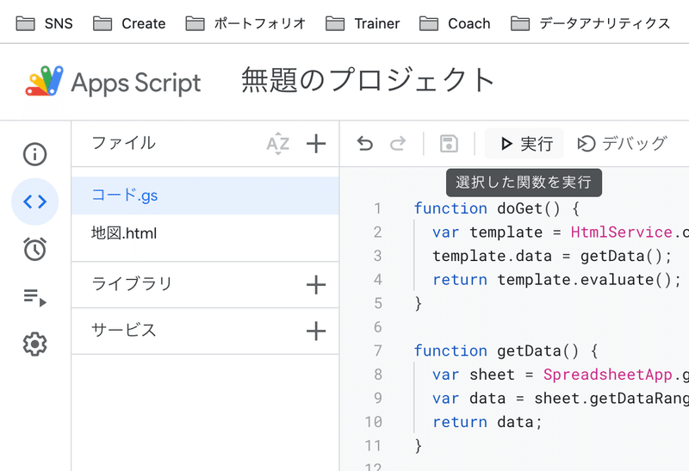Save project with the floppy disk icon
This screenshot has width=689, height=471.
pyautogui.click(x=449, y=144)
